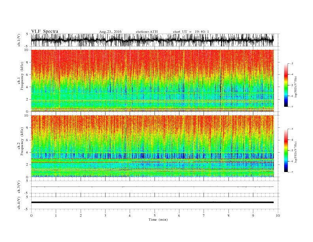The image size is (313, 242).
Task: Click tick label "5" on the Time axis
Action: pos(155,216)
